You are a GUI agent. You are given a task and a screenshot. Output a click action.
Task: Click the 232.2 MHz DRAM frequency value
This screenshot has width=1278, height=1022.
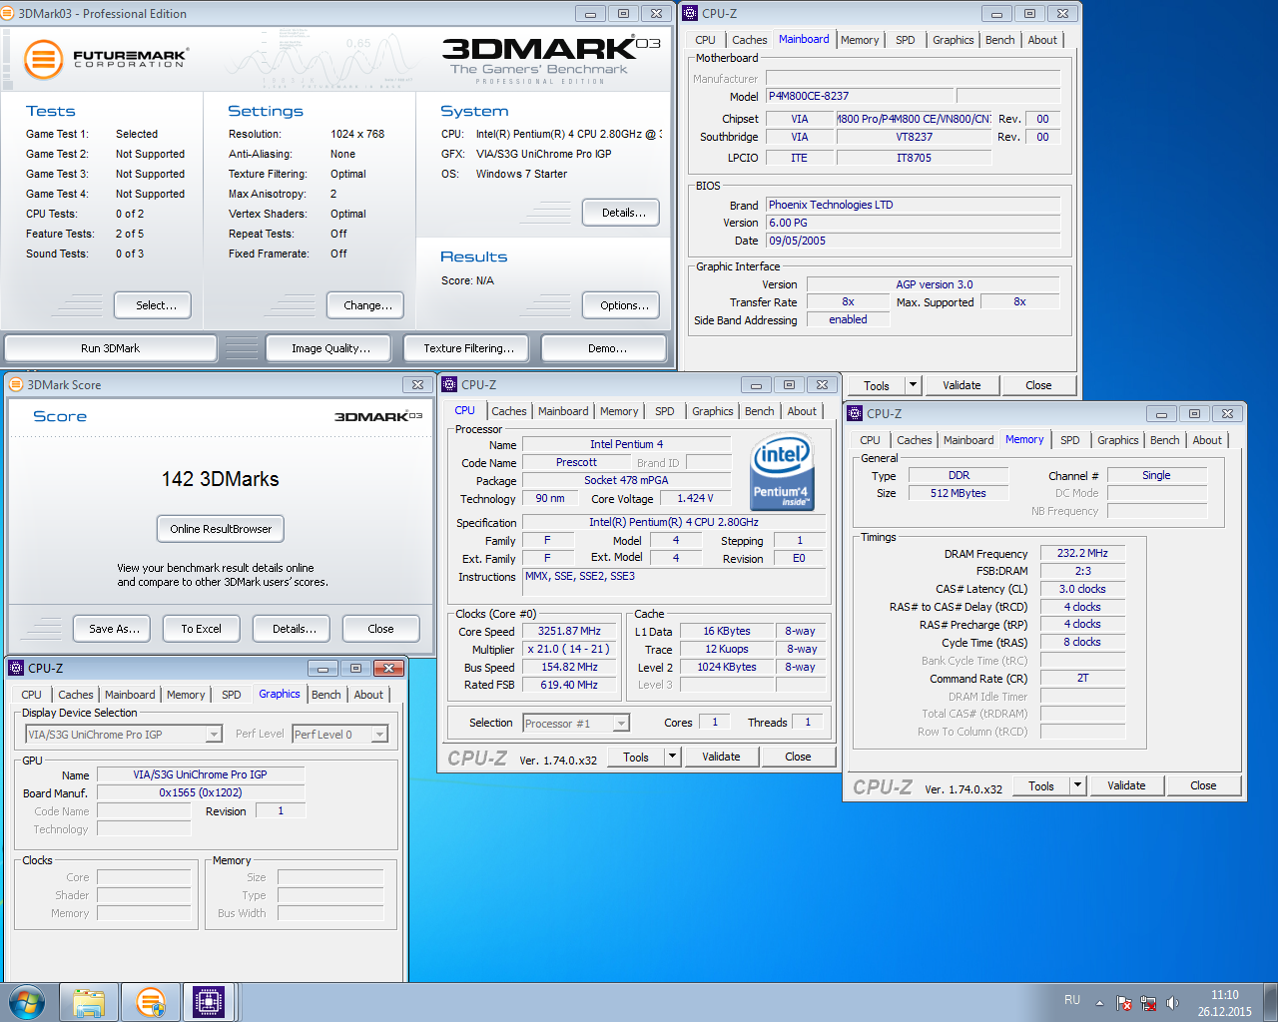pos(1082,553)
